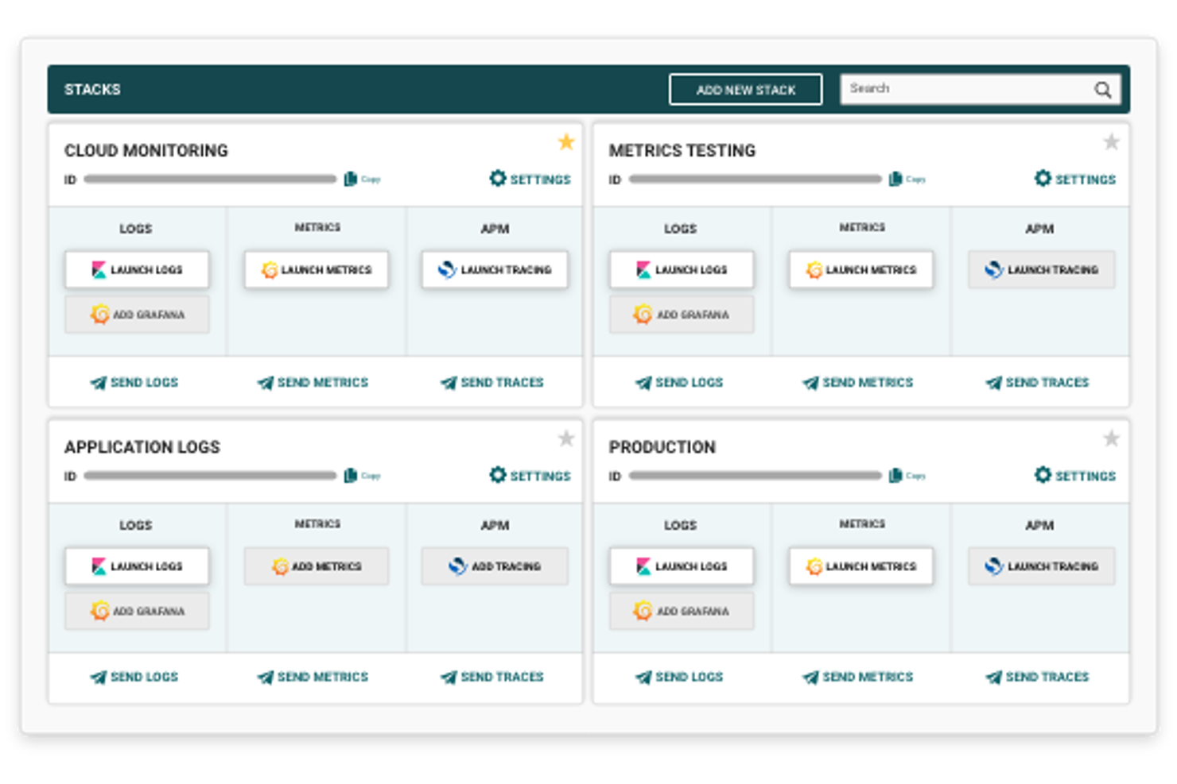Add Metrics to Application Logs
1177x784 pixels.
316,566
